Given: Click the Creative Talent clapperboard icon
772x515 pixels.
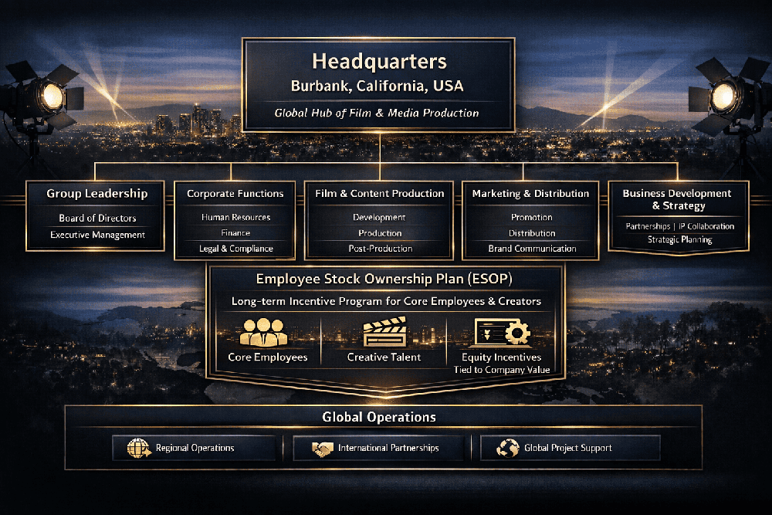Looking at the screenshot, I should (384, 333).
